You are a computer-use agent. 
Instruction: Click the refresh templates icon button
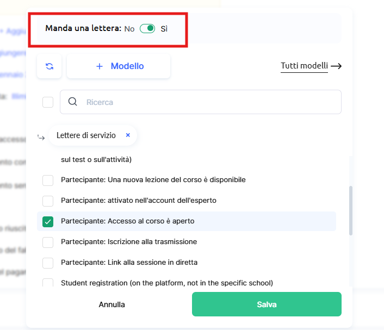[49, 66]
